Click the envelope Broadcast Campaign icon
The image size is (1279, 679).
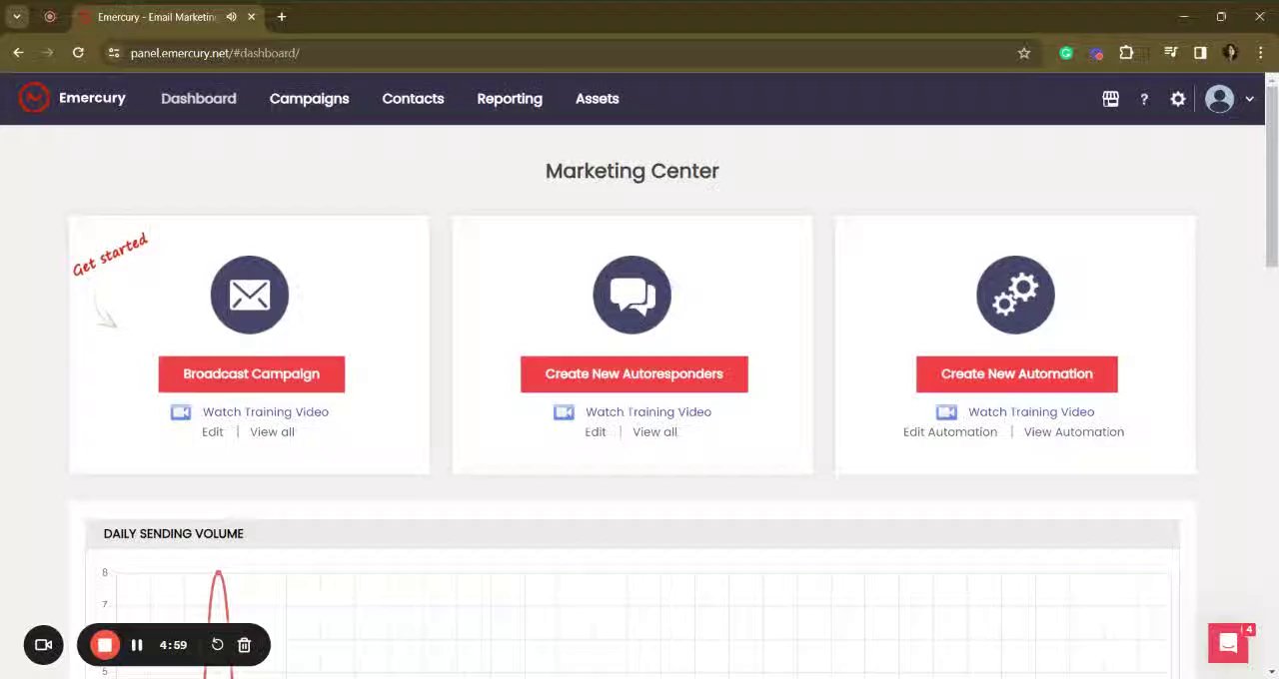coord(250,295)
